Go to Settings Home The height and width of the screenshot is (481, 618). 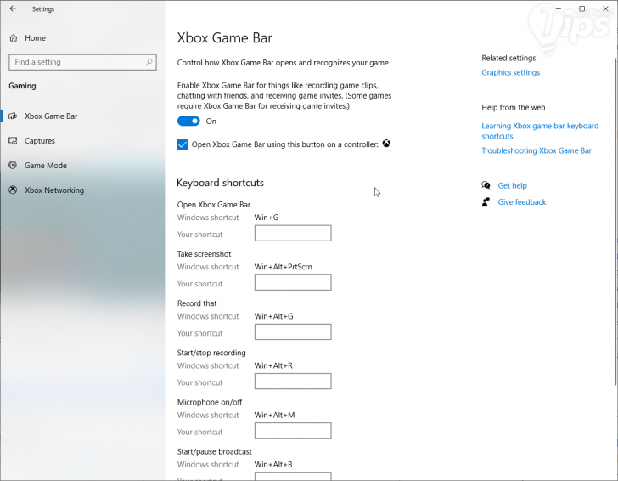(x=35, y=38)
